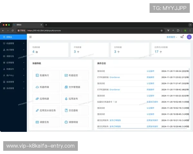Open 调度任务 quick navigation card

46,122
